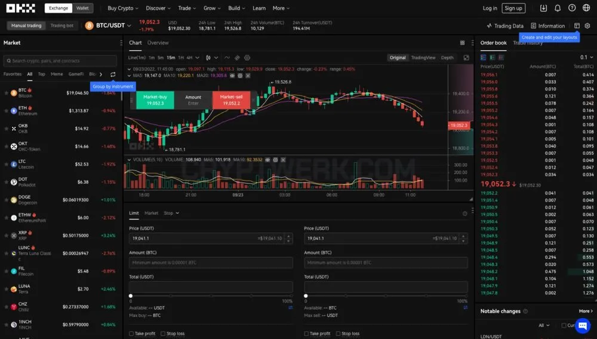Open the Stop order type dropdown
Viewport: 597px width, 339px height.
171,213
